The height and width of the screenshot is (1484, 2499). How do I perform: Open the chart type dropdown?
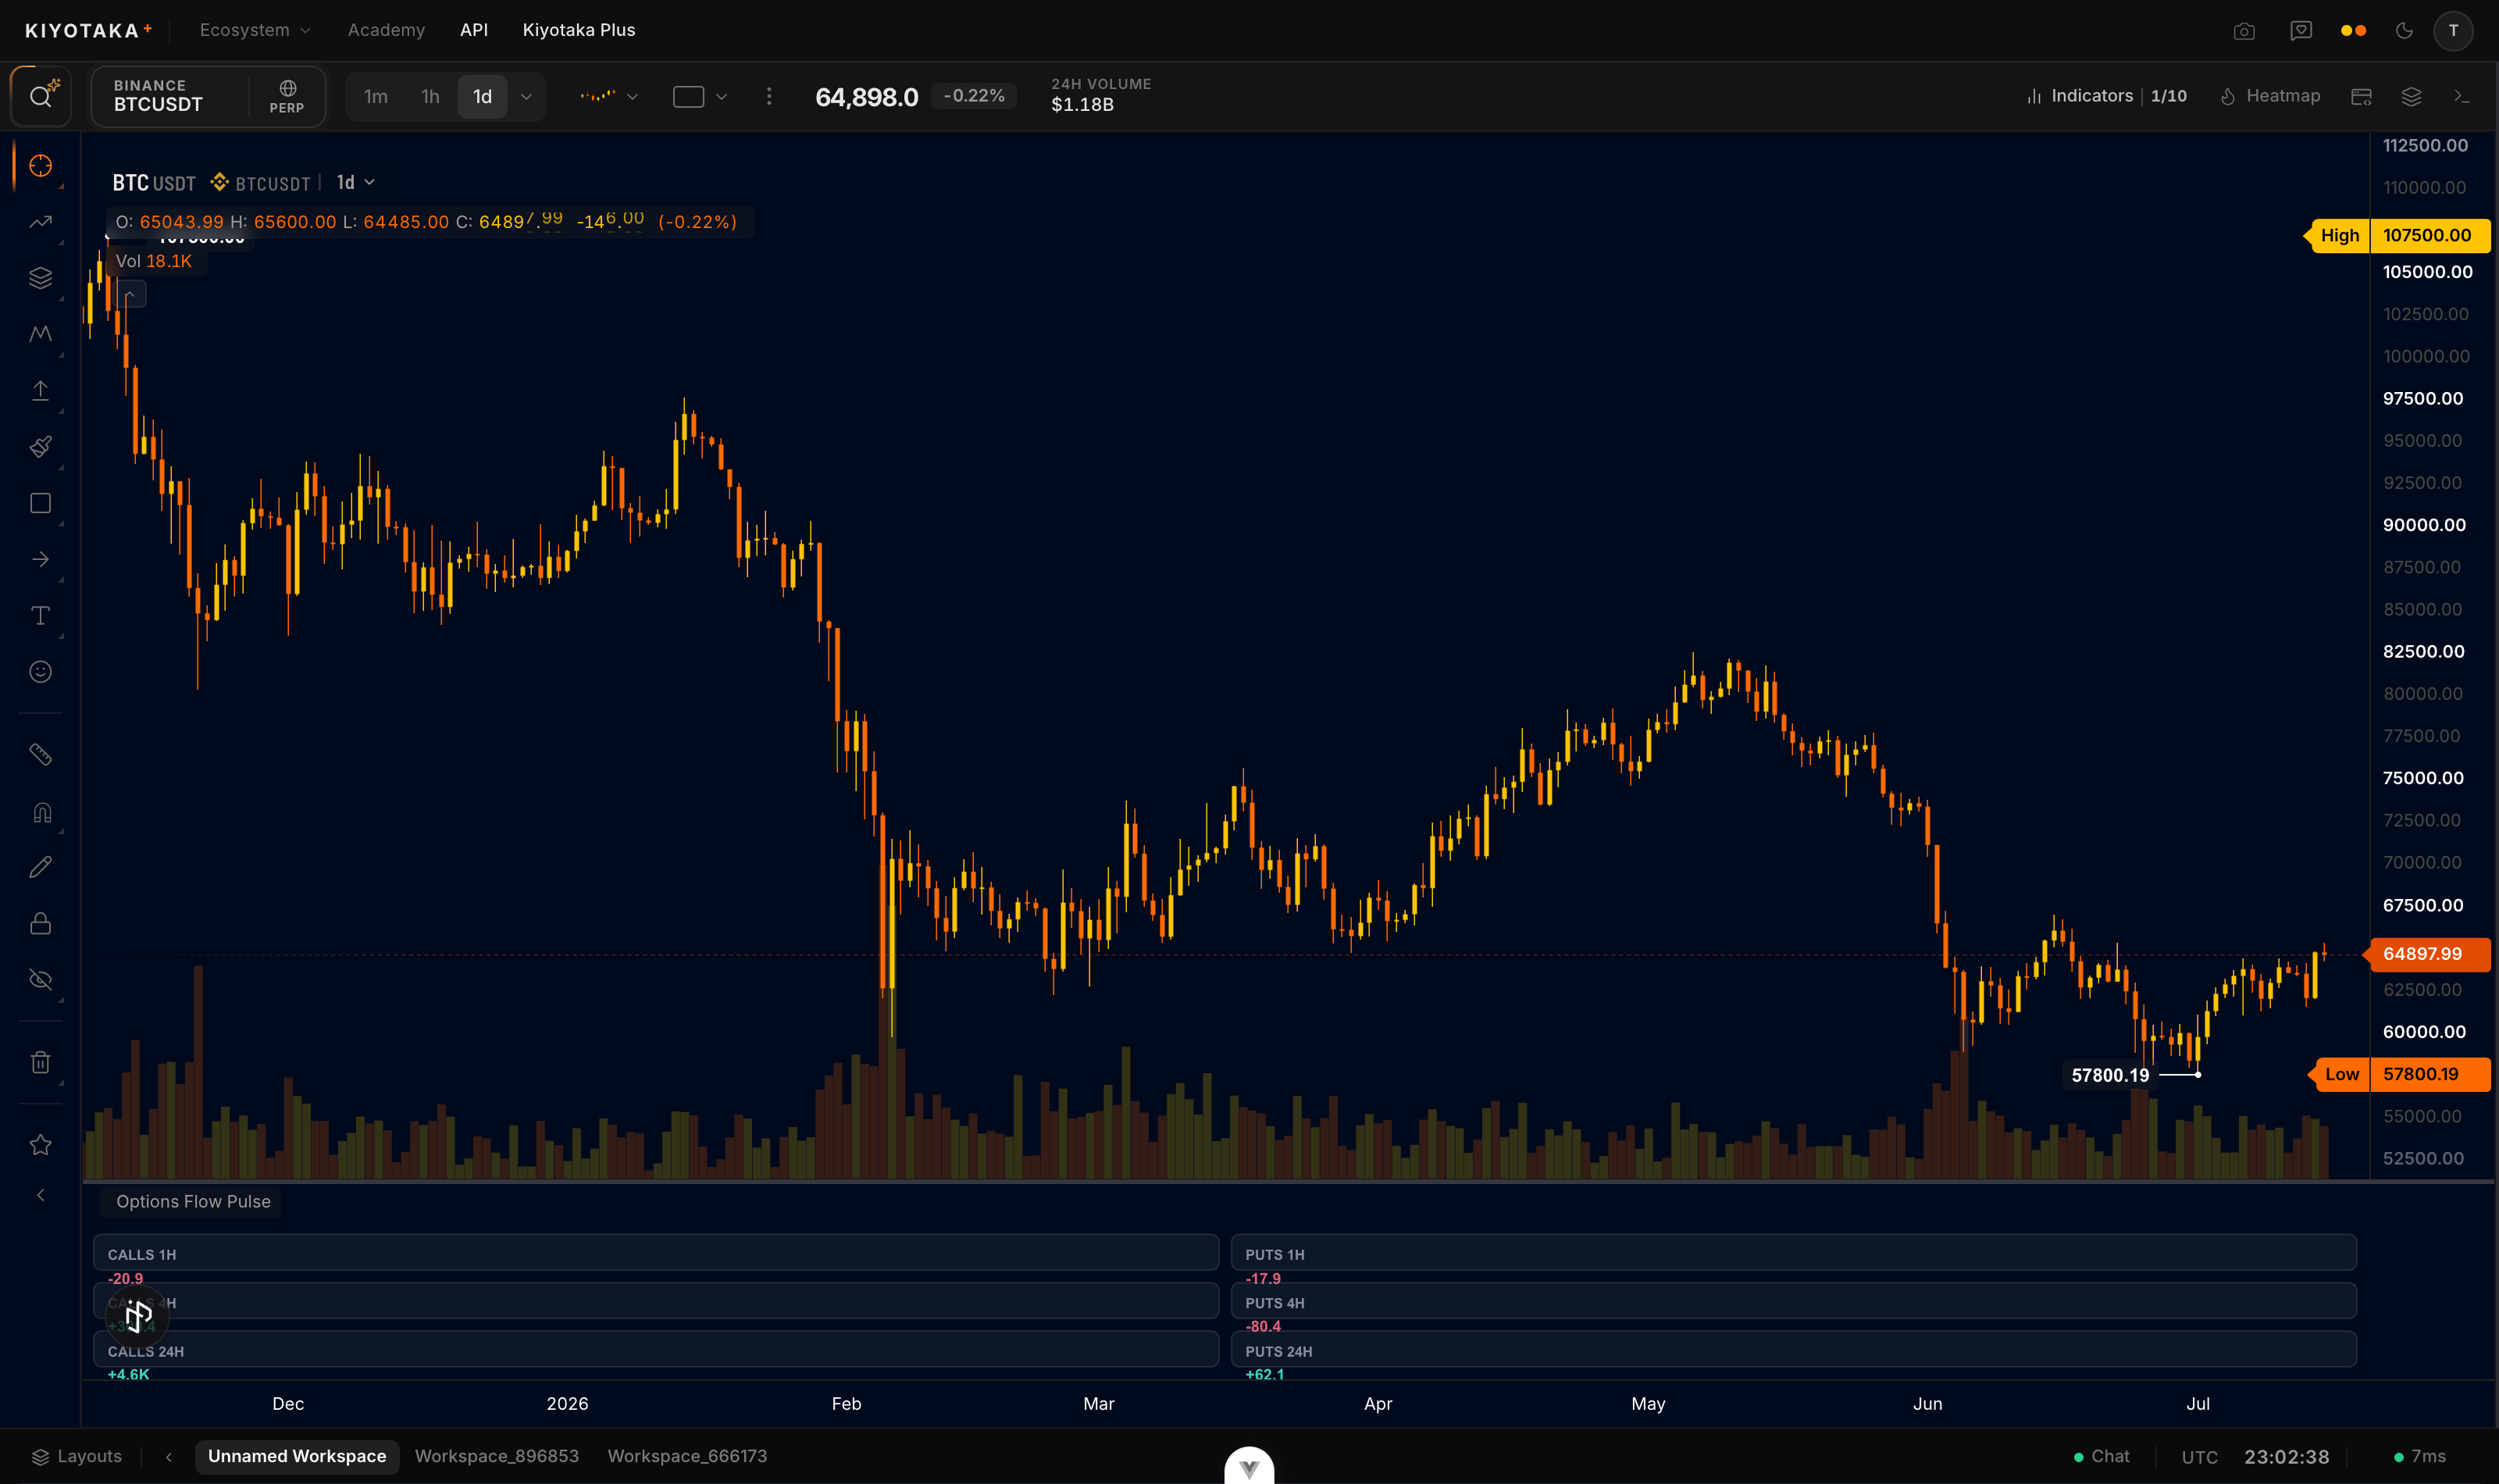tap(609, 96)
